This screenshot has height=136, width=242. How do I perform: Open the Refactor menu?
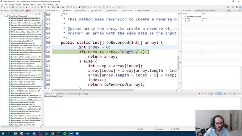click(18, 4)
